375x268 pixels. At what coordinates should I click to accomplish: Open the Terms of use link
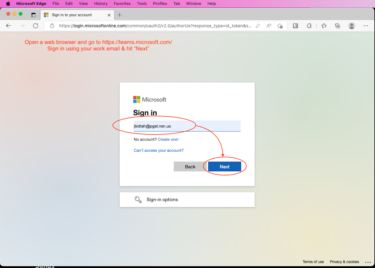(313, 262)
